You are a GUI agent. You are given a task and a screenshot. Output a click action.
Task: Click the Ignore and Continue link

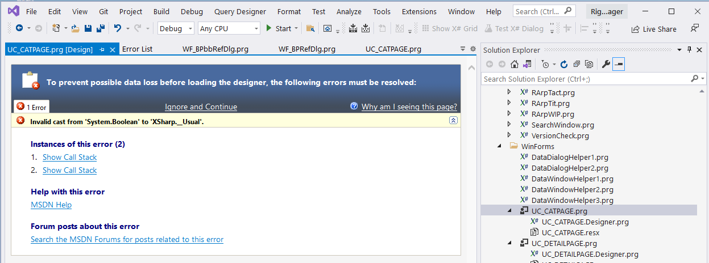pos(201,107)
